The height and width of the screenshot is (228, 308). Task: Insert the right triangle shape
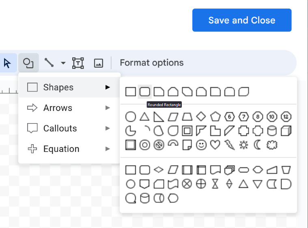coord(158,117)
